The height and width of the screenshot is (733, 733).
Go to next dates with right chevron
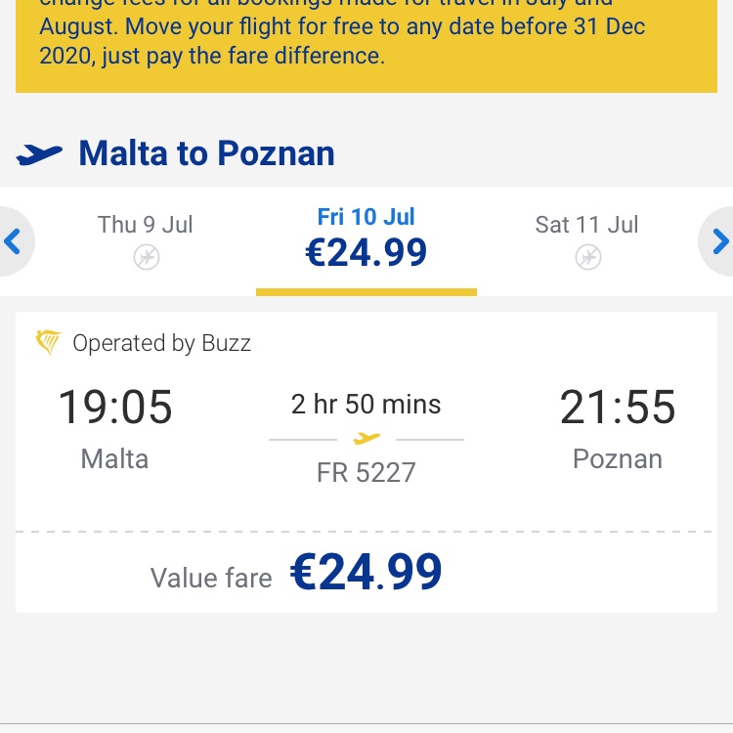[718, 241]
